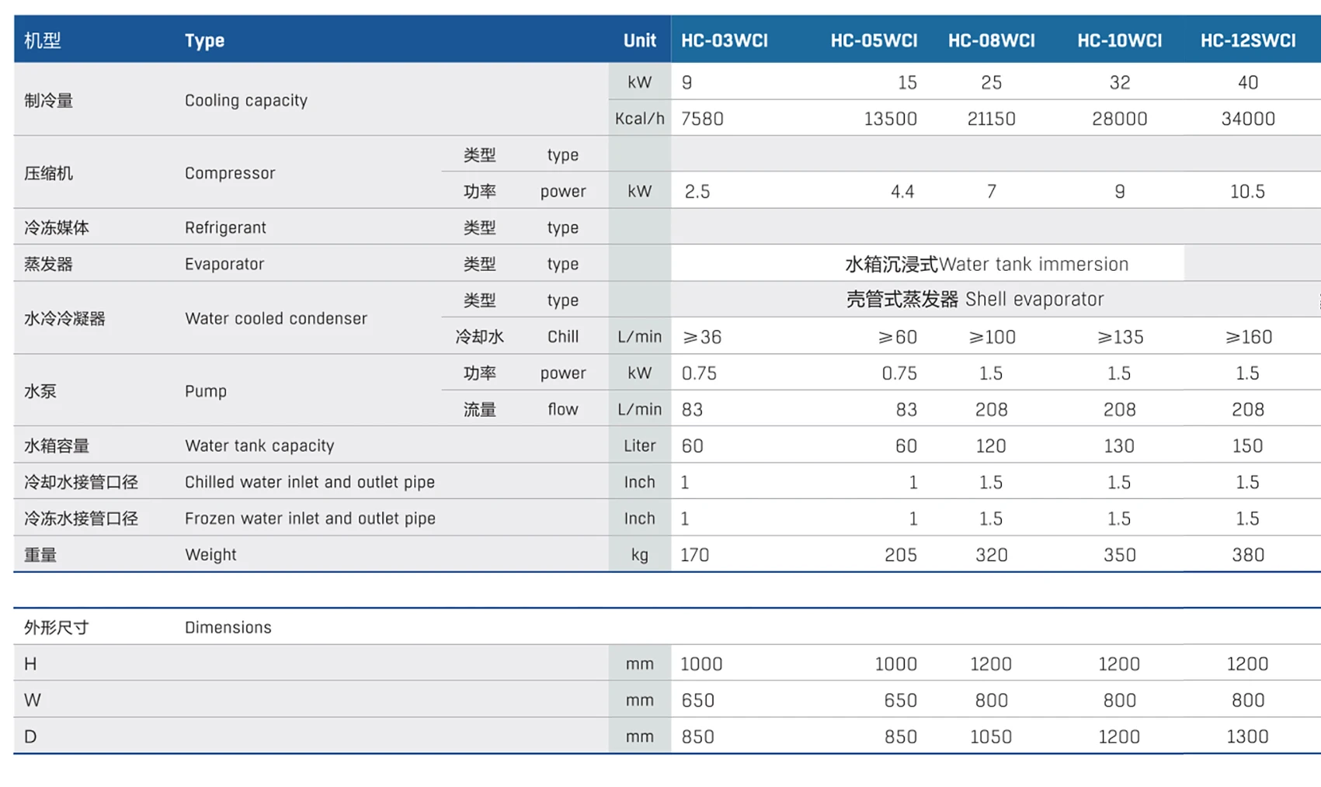Click cooling capacity value 15

click(x=906, y=82)
